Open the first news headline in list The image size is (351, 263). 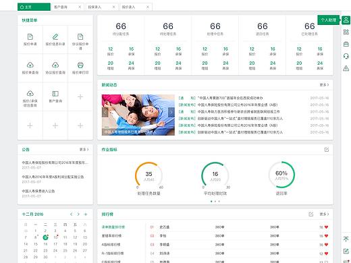pos(230,98)
